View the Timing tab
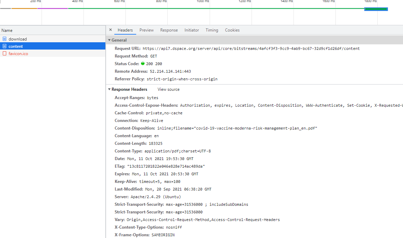Image resolution: width=403 pixels, height=238 pixels. (x=212, y=30)
